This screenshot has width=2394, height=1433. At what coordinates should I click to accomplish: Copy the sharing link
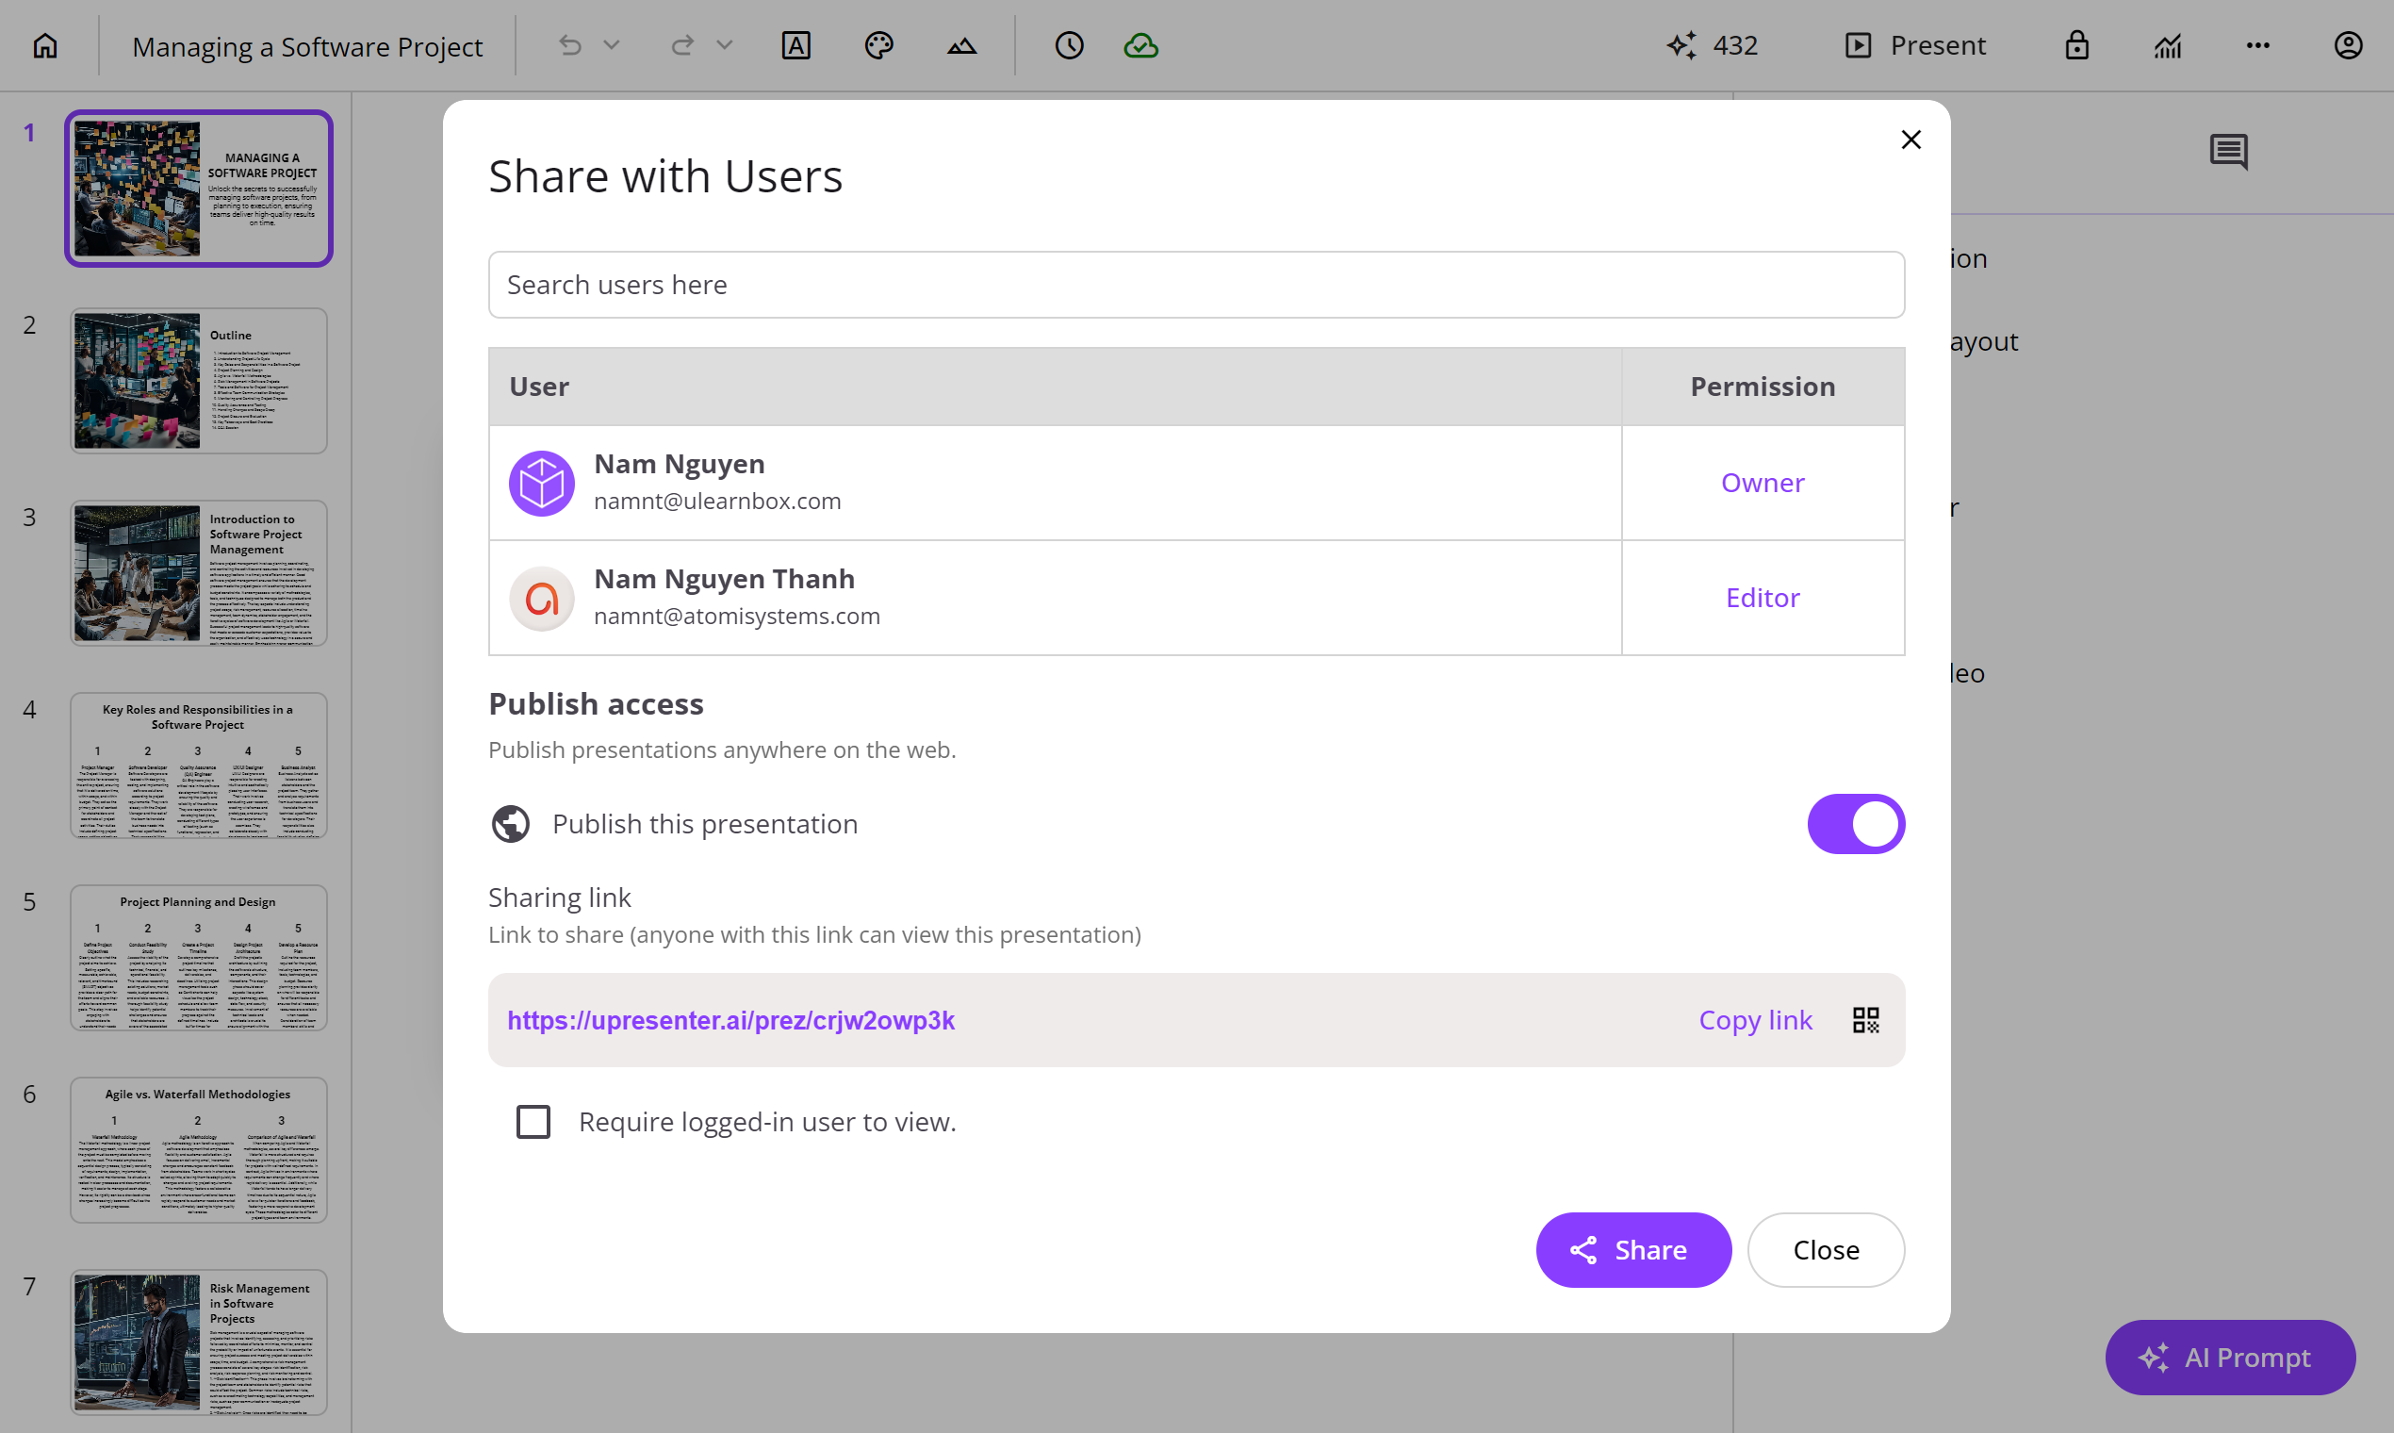1755,1019
